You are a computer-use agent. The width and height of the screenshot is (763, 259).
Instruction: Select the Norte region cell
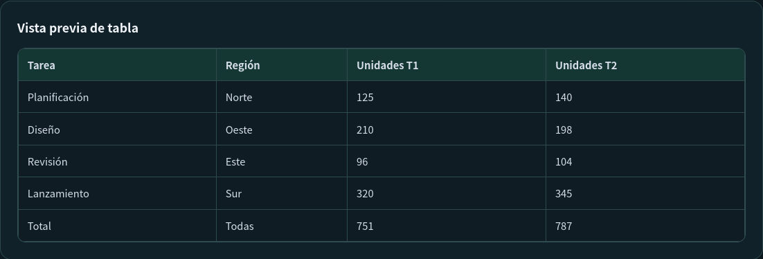(282, 97)
